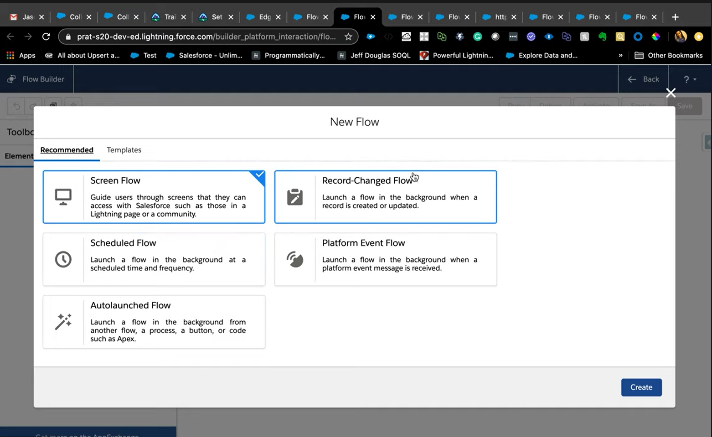
Task: Close the Gmail browser tab
Action: 41,17
